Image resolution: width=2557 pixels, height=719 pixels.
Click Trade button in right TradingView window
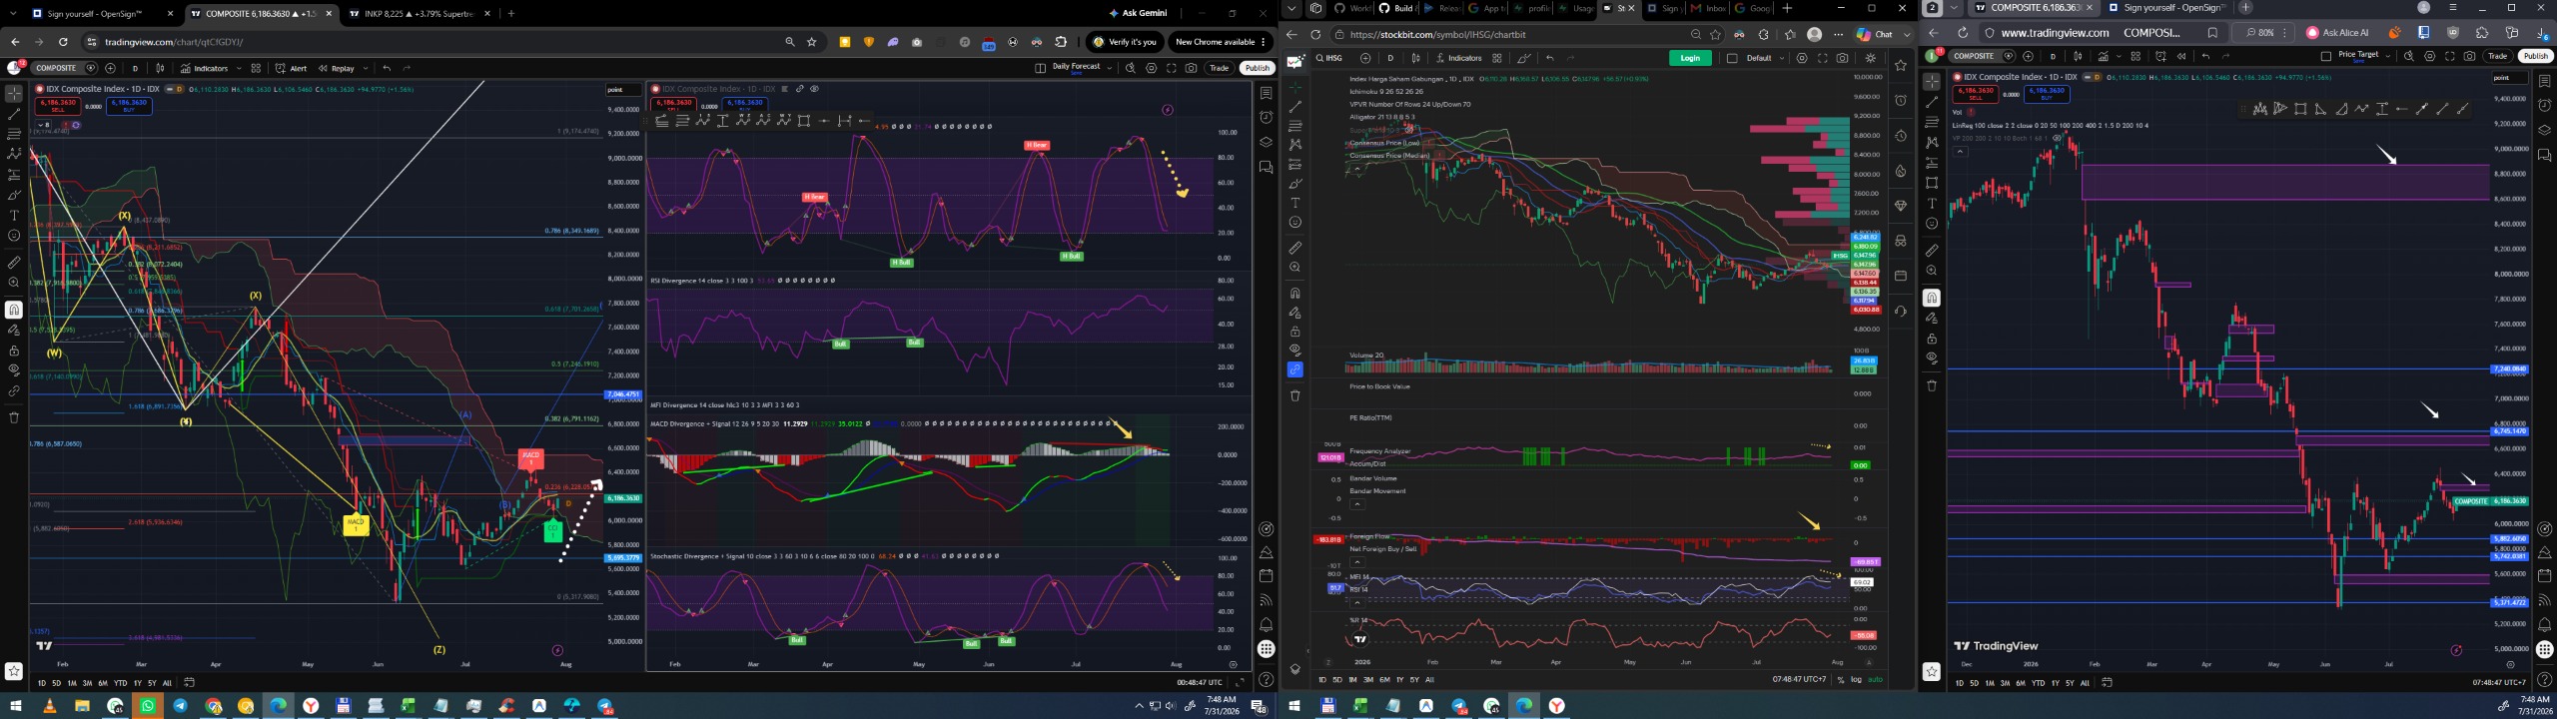2498,57
